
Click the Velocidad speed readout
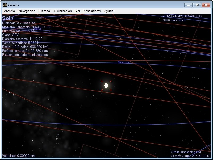(x=19, y=156)
